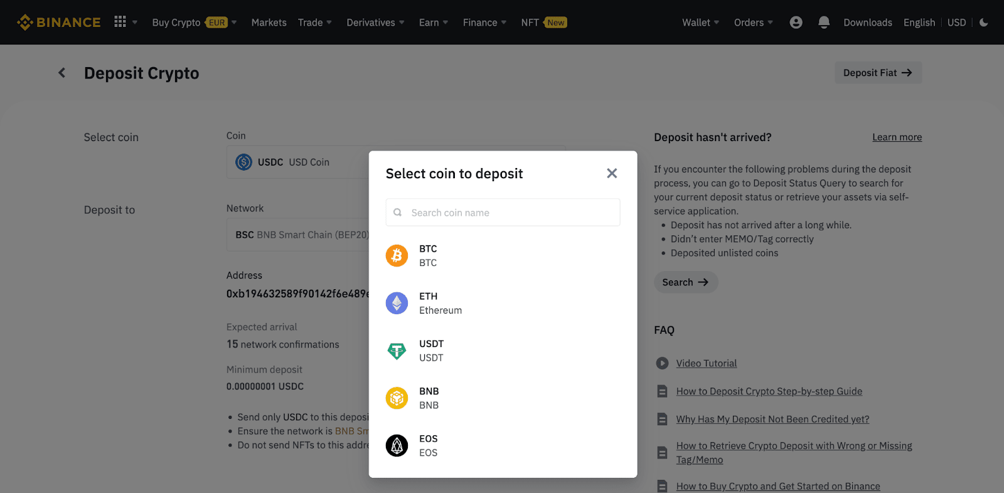The height and width of the screenshot is (493, 1004).
Task: Select the Ethereum row label
Action: pyautogui.click(x=441, y=310)
